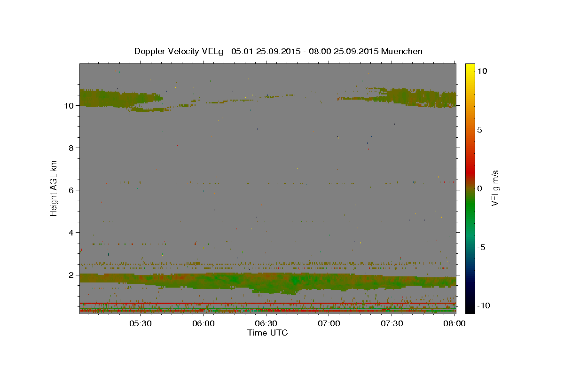Click the "Height AGL km" axis label
The height and width of the screenshot is (376, 564).
pyautogui.click(x=54, y=188)
